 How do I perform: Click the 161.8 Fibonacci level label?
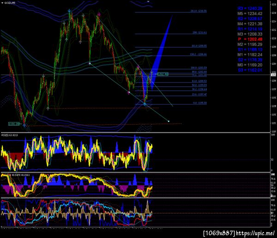click(x=199, y=46)
